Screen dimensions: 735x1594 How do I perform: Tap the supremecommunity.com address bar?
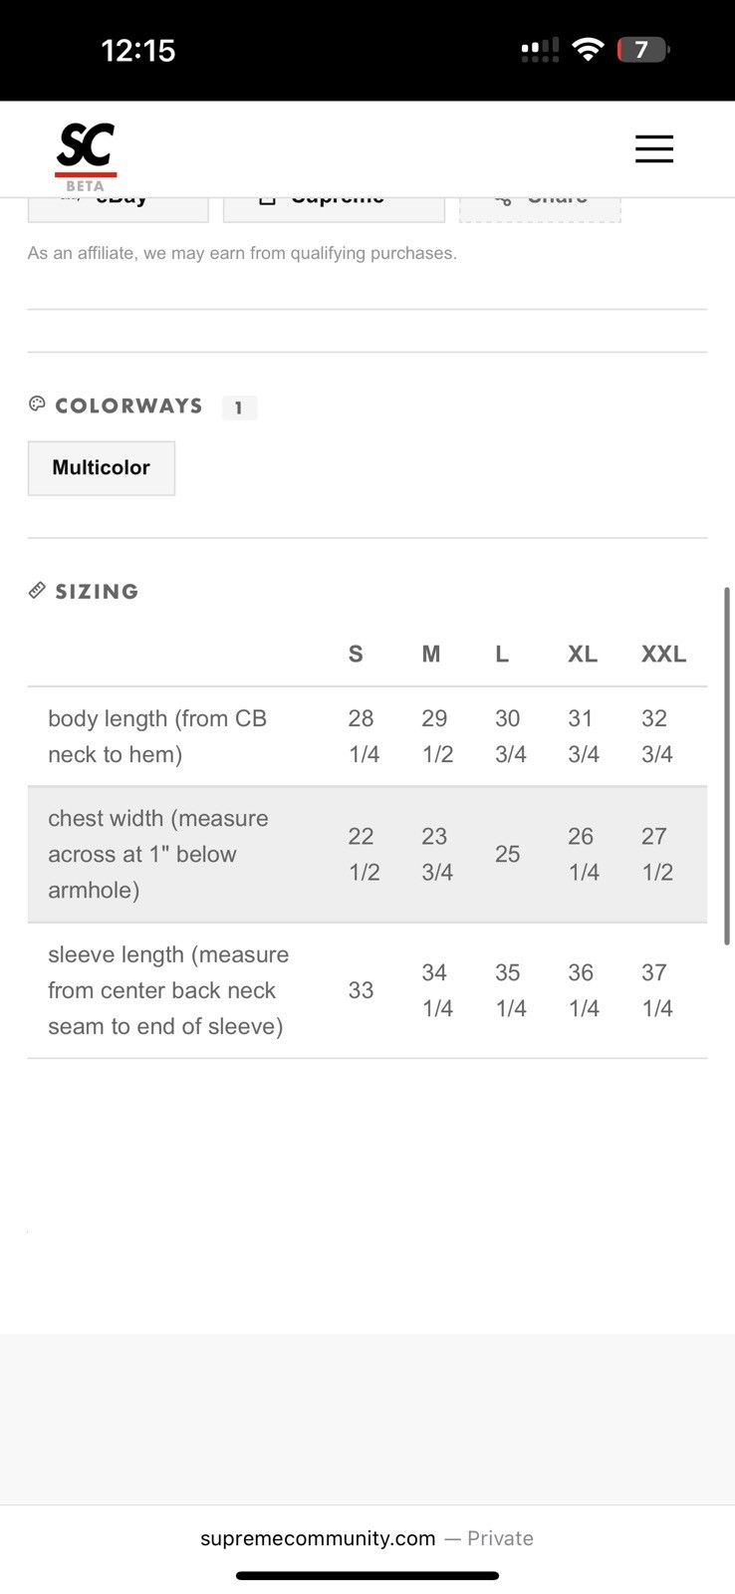tap(367, 1538)
